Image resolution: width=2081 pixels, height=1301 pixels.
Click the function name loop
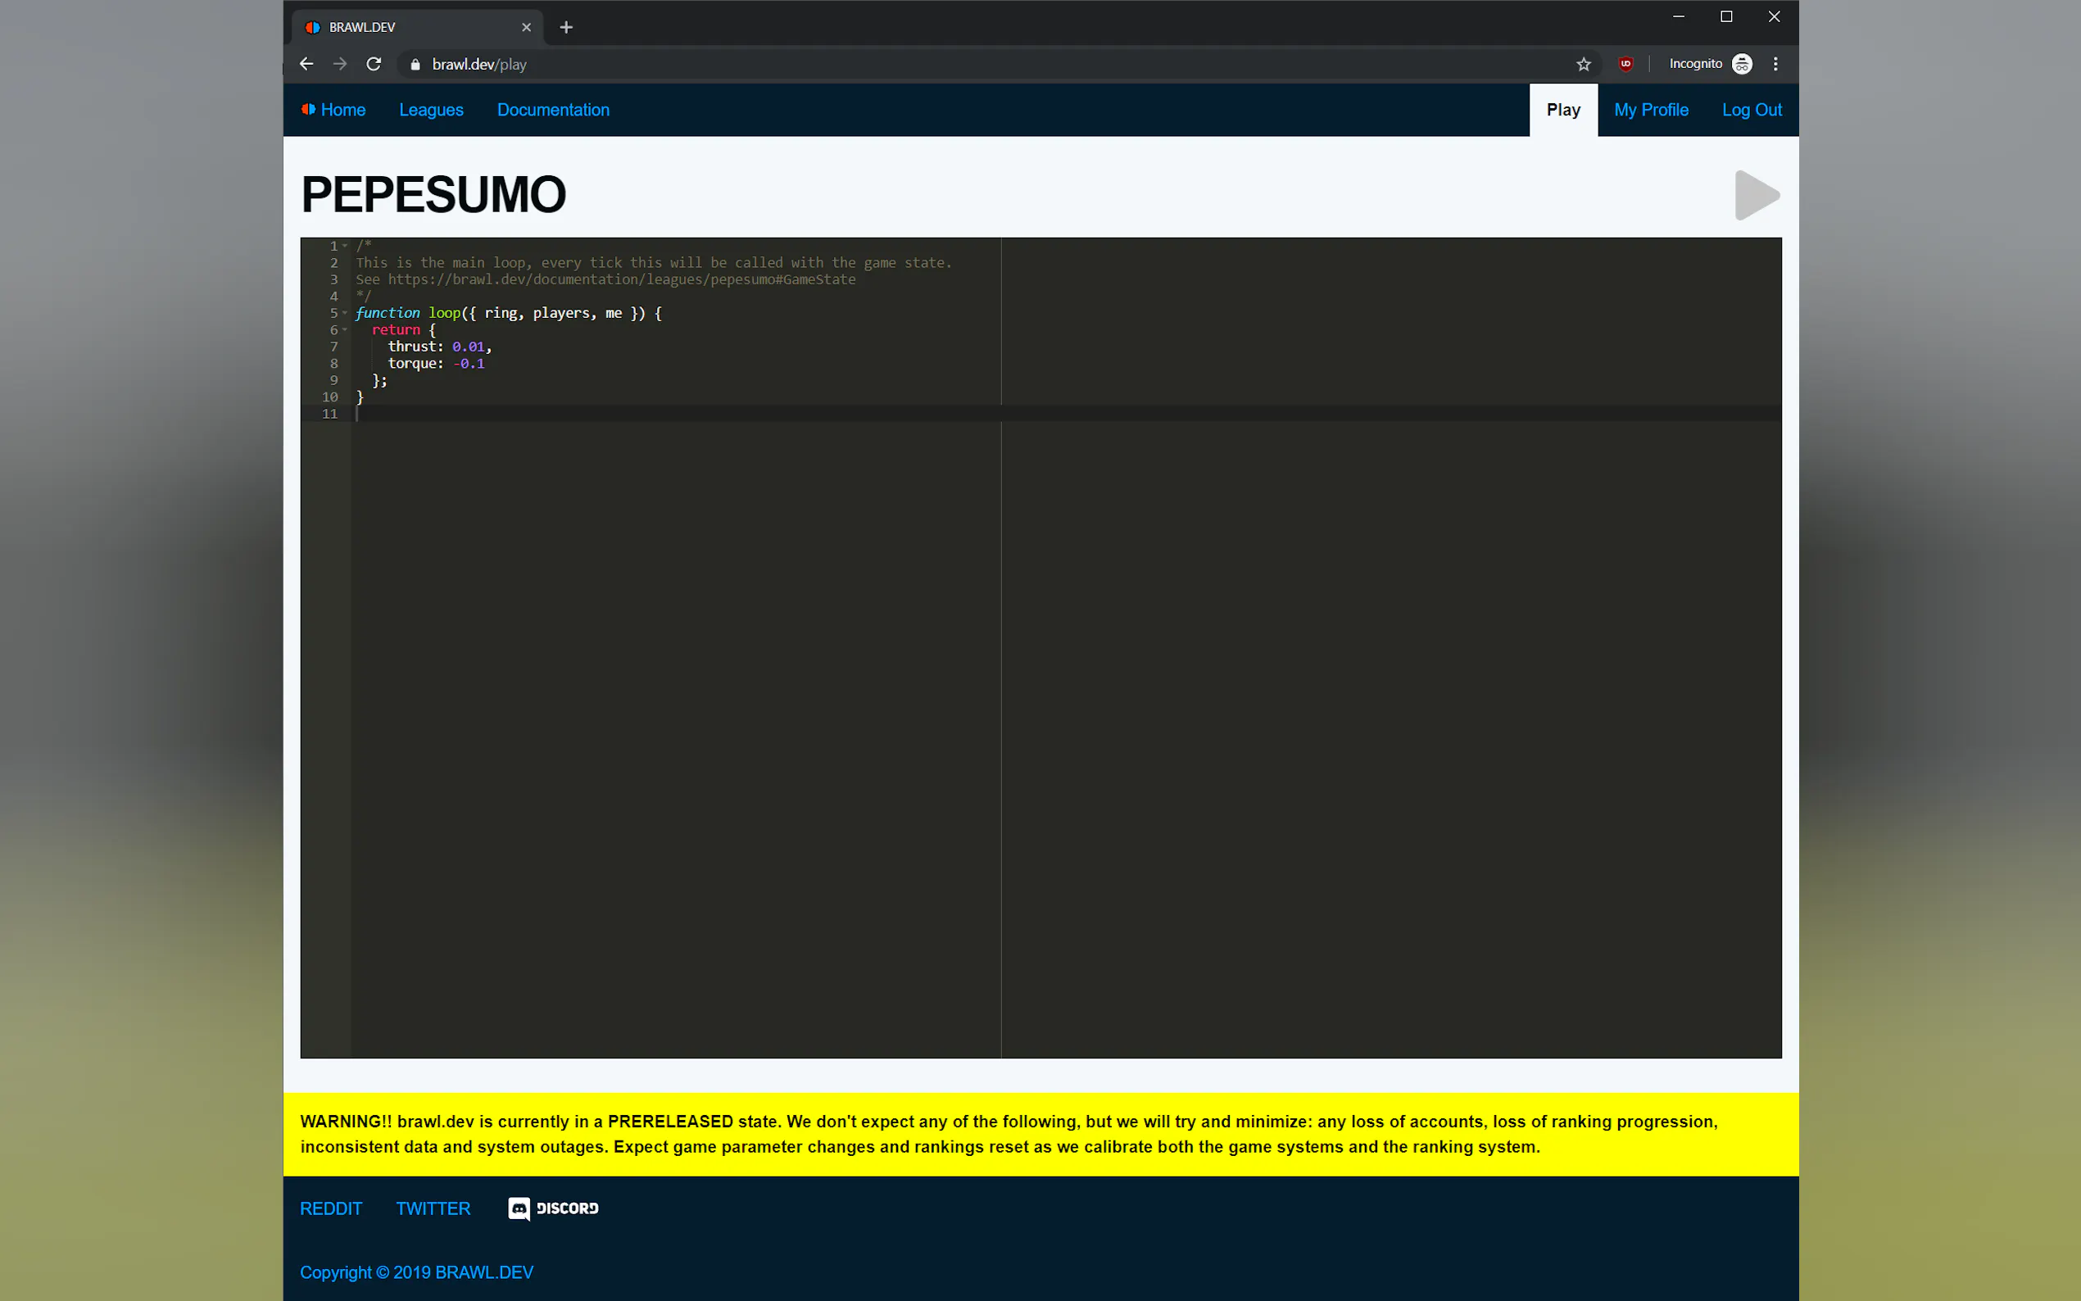445,313
